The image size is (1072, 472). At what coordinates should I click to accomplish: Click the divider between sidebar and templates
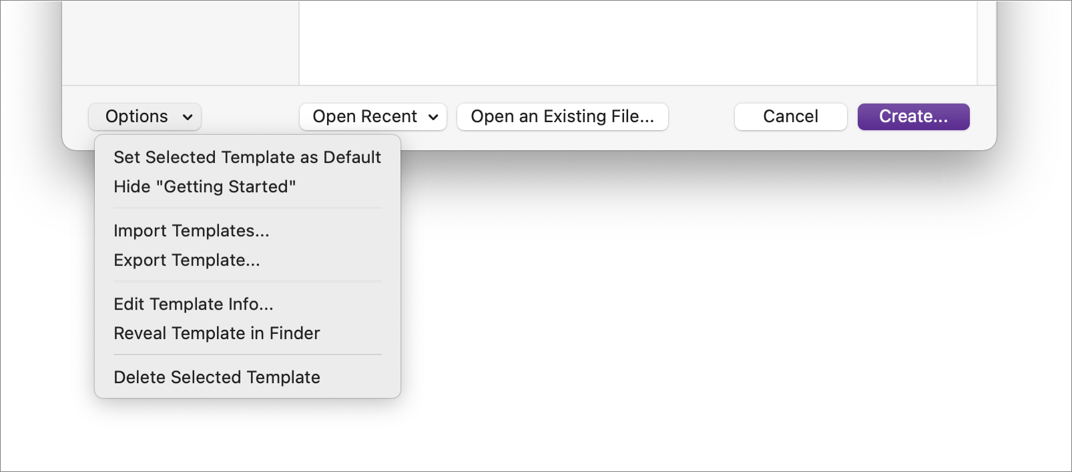(x=299, y=41)
